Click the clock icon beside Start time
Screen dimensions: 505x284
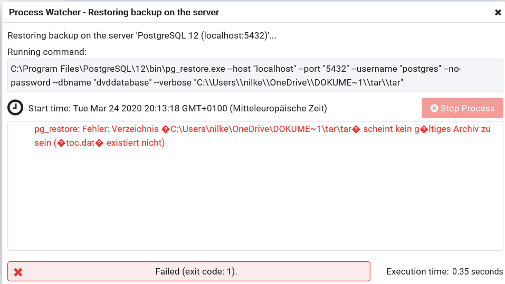[x=16, y=108]
